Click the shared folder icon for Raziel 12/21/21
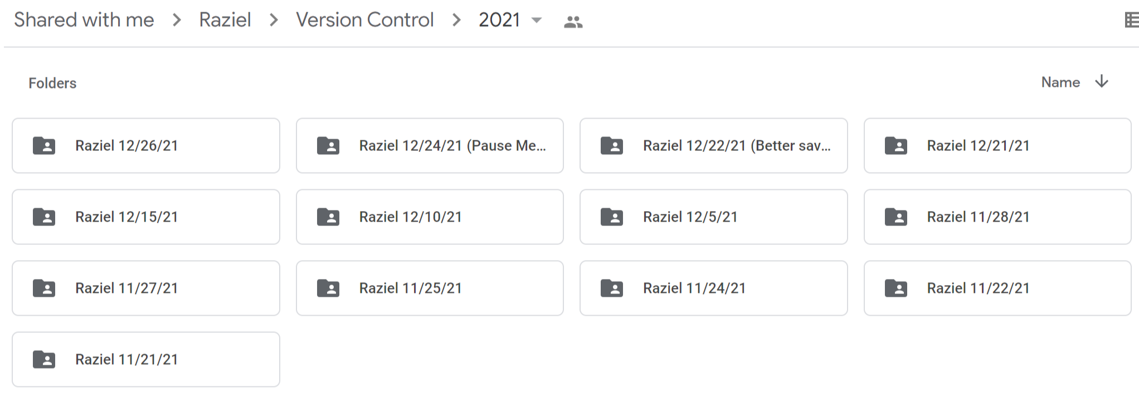Screen dimensions: 1139x397 coord(896,146)
